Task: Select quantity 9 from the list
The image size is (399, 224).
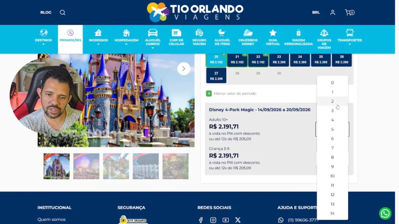Action: [332, 166]
